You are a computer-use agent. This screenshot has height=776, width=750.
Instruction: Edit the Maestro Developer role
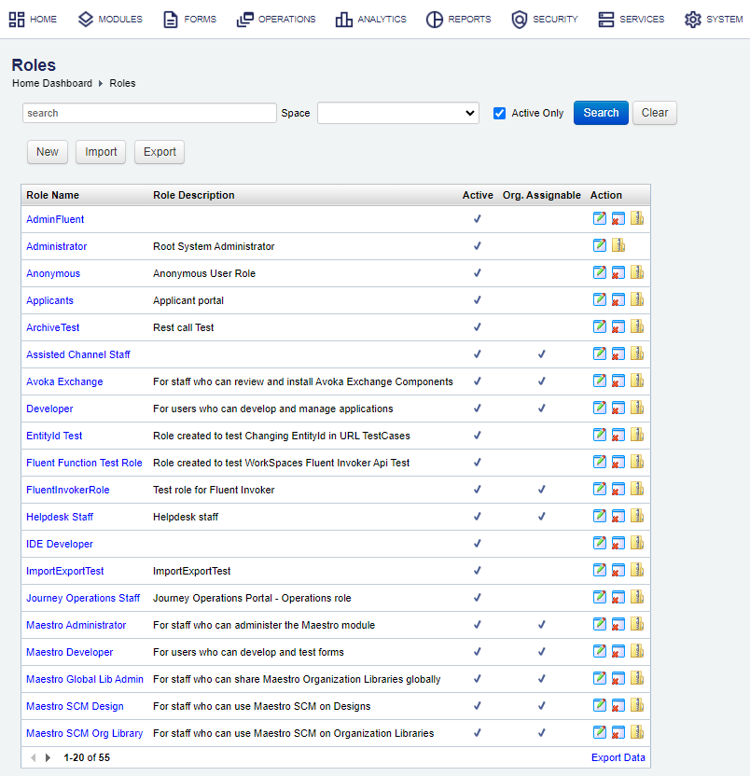[599, 651]
